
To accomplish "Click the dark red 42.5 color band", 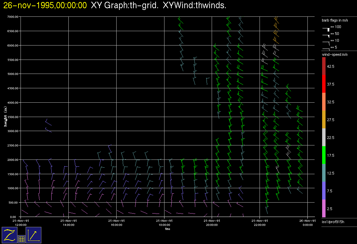I will click(x=324, y=66).
